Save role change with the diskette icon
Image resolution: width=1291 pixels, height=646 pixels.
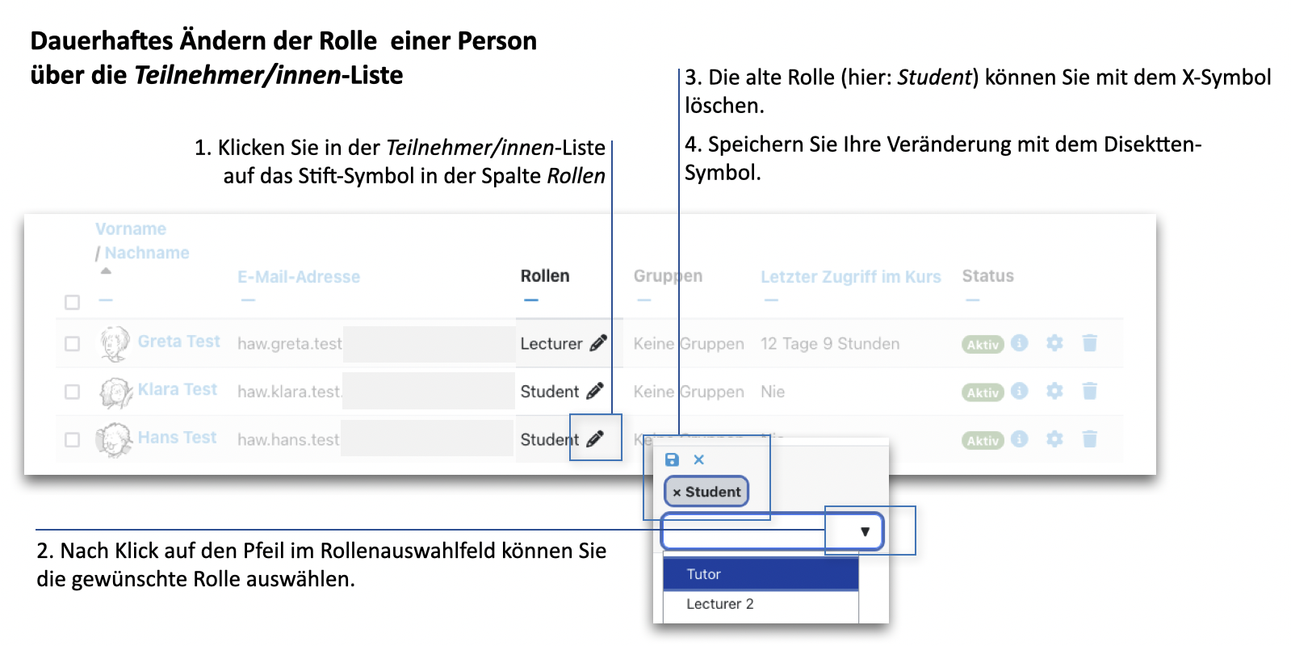(672, 459)
